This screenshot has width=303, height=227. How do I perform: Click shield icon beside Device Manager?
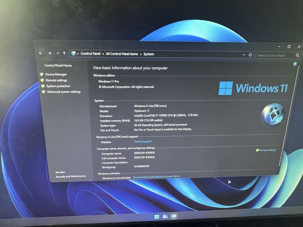point(42,74)
